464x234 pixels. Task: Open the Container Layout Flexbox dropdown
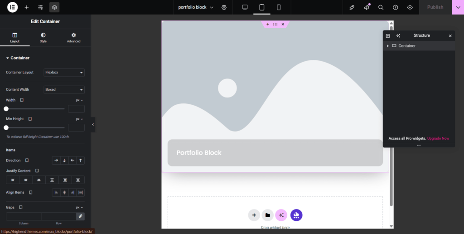pos(64,73)
